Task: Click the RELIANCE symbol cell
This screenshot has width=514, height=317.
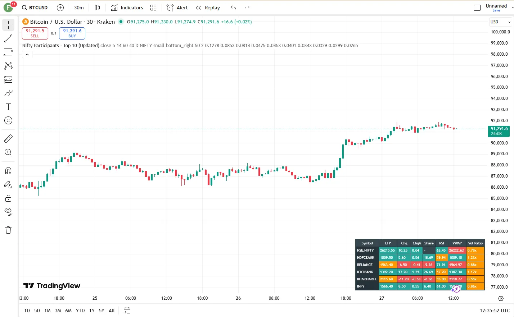Action: (x=367, y=265)
